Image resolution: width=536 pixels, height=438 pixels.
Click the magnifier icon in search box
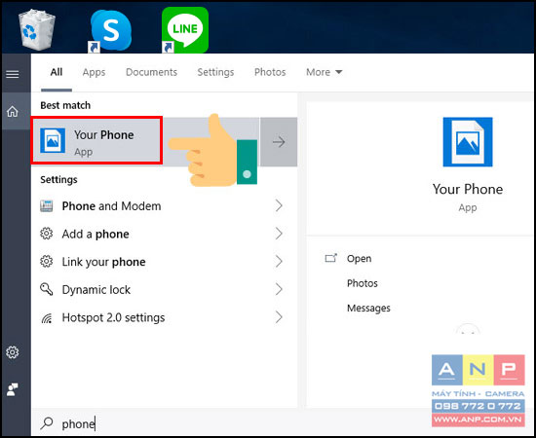click(47, 423)
